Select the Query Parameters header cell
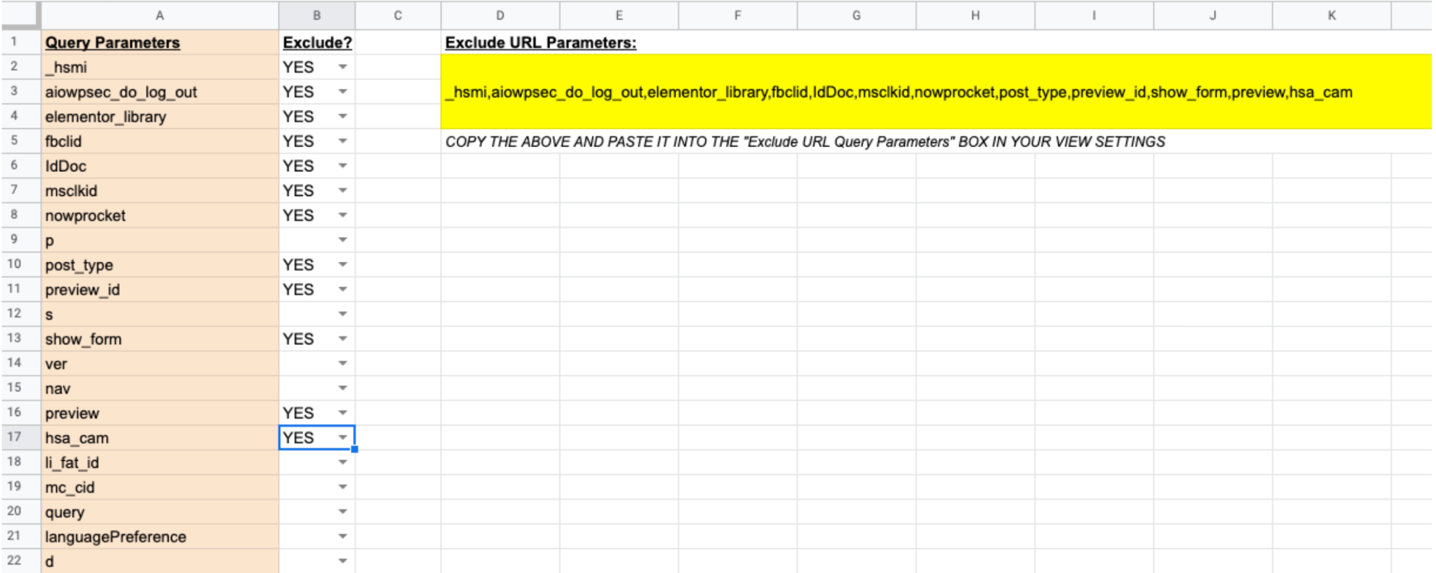Viewport: 1436px width, 573px height. tap(160, 42)
